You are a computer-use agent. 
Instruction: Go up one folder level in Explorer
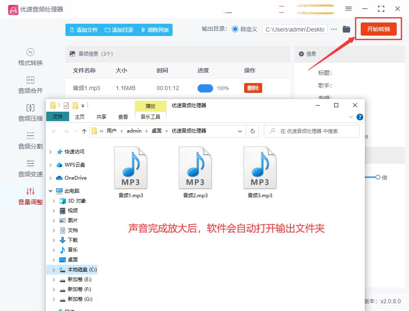pos(84,131)
